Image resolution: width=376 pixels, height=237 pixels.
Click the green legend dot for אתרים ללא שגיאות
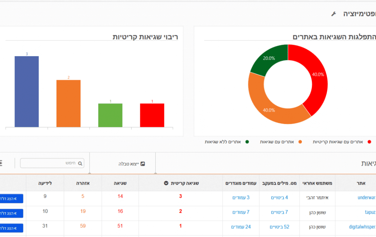click(247, 142)
